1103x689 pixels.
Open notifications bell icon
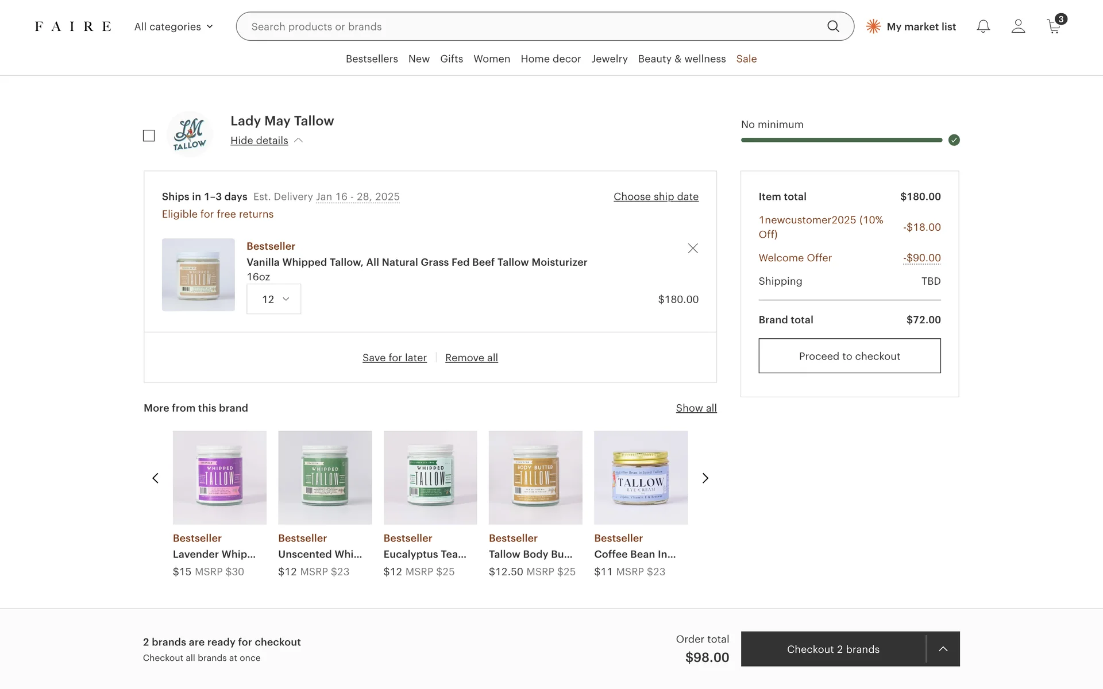[x=983, y=26]
